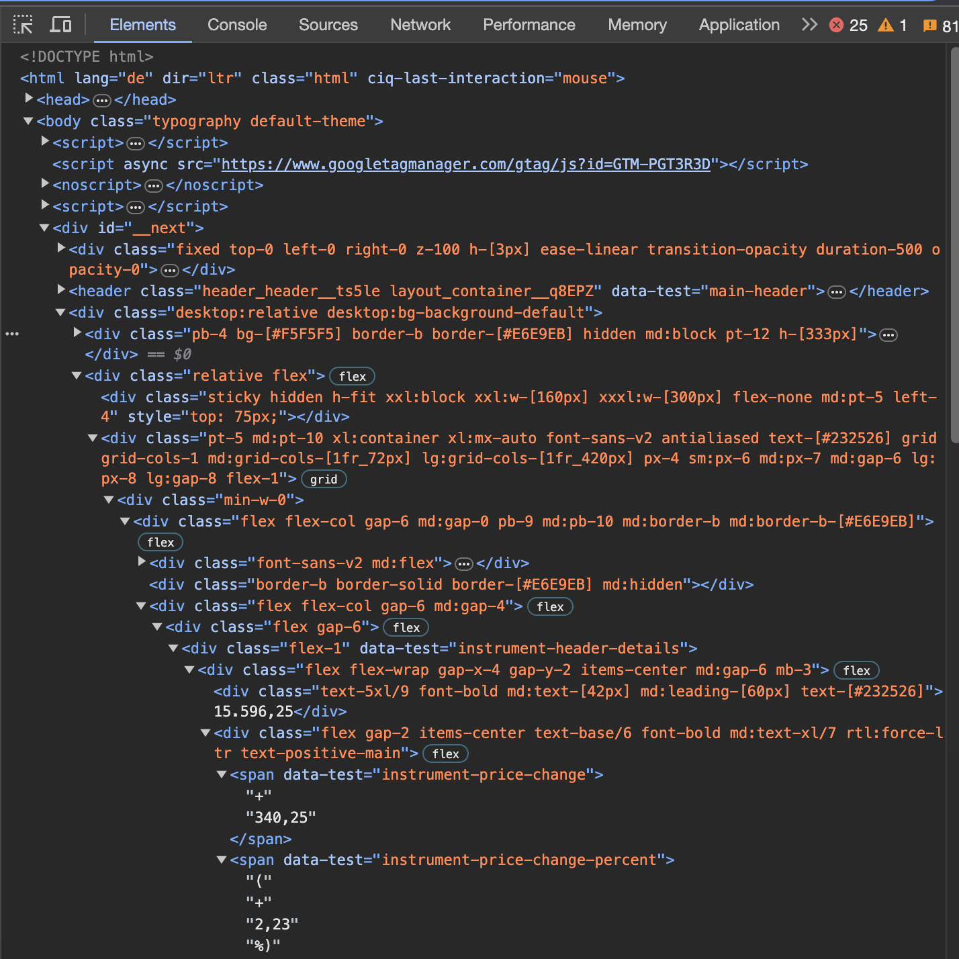Switch to the Console tab
Image resolution: width=959 pixels, height=959 pixels.
tap(237, 25)
